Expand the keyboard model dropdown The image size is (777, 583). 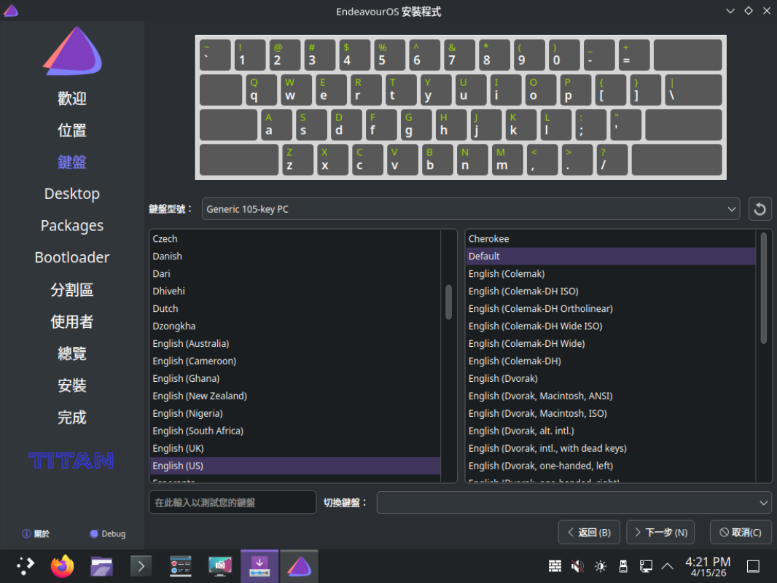[470, 209]
